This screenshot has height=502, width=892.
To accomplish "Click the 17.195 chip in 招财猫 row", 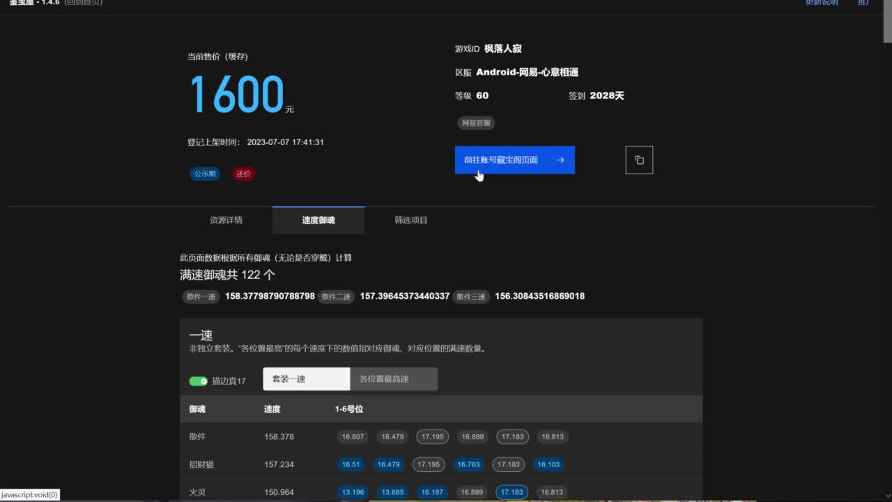I will click(429, 464).
